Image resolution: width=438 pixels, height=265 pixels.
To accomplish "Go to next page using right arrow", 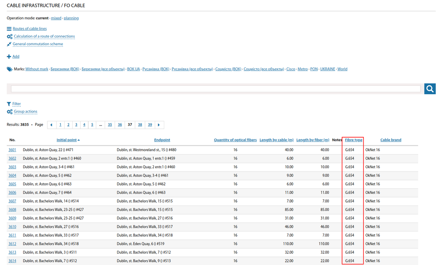I will pos(158,125).
